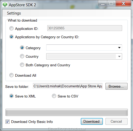Select the Download All radio button
The height and width of the screenshot is (131, 133).
pyautogui.click(x=11, y=75)
